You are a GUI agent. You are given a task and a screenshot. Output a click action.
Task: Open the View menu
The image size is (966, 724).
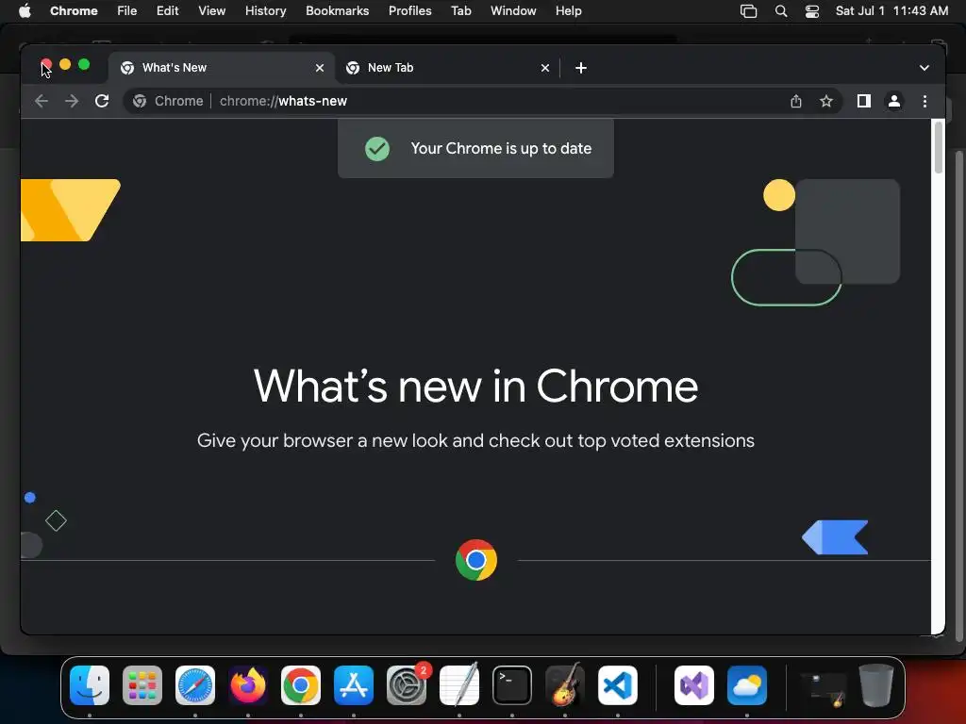point(212,11)
